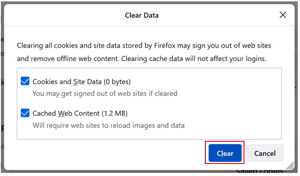This screenshot has width=300, height=176.
Task: Close the Clear Data dialog with X
Action: (283, 15)
